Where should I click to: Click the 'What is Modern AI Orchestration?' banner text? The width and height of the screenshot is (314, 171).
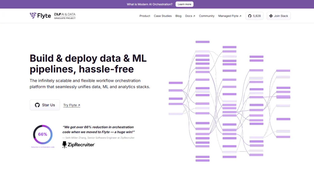coord(150,4)
